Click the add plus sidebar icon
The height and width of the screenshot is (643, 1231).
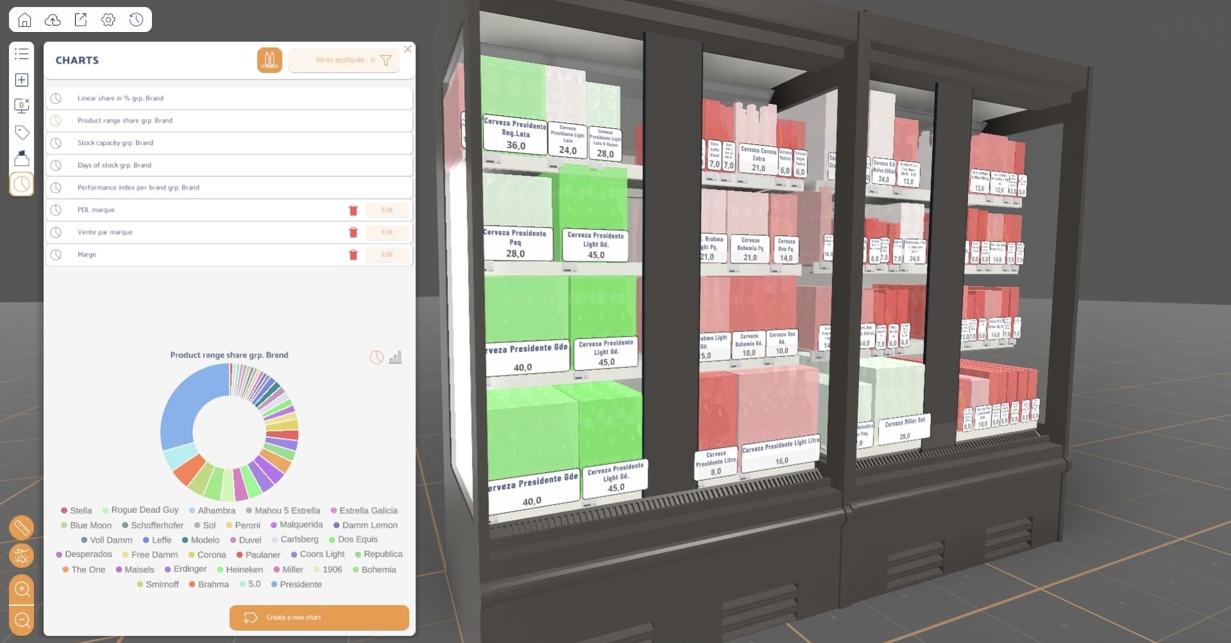(x=22, y=80)
